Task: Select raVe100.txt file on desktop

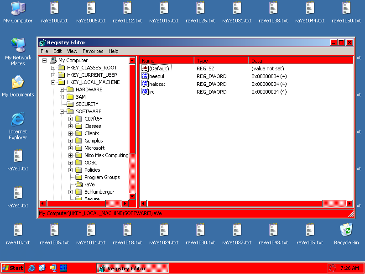Action: (x=54, y=12)
